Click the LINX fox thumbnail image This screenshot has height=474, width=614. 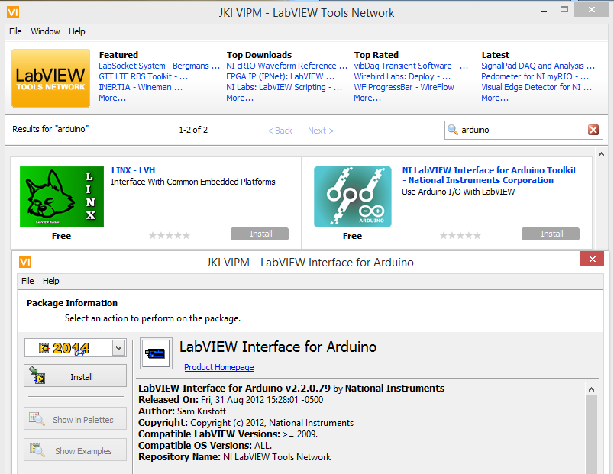[62, 197]
